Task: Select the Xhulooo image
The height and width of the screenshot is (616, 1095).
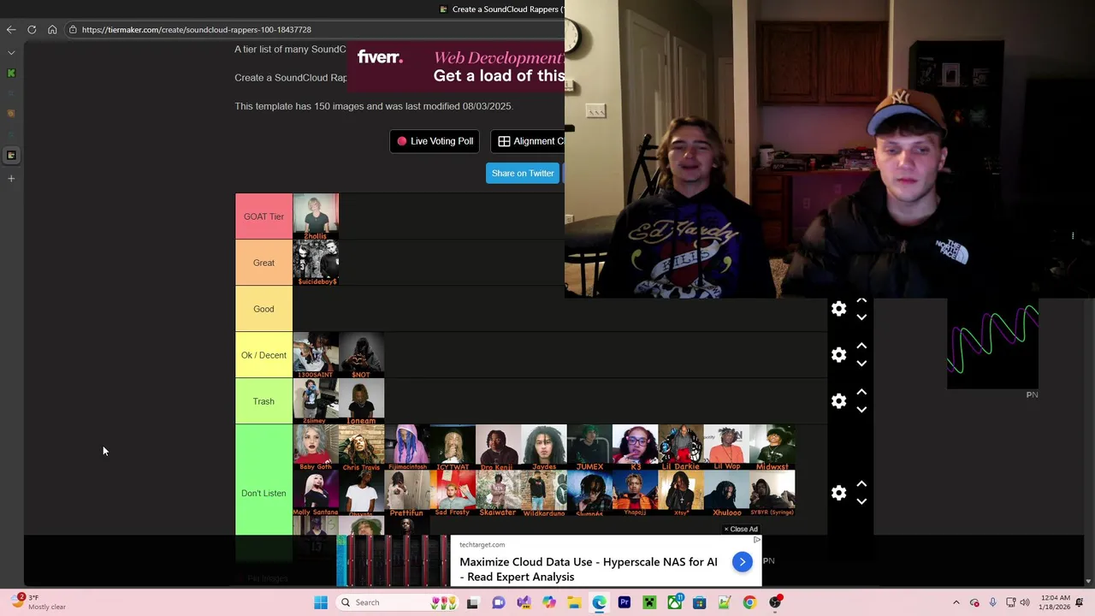Action: tap(727, 494)
